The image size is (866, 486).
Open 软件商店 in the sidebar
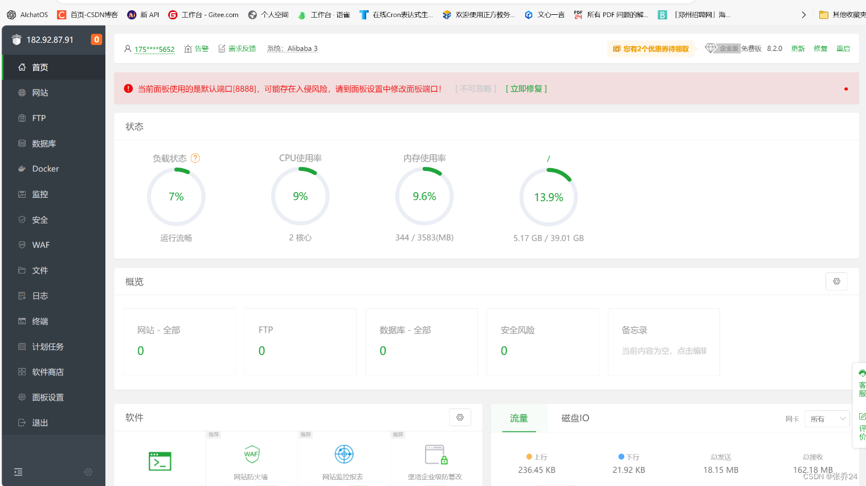click(48, 372)
